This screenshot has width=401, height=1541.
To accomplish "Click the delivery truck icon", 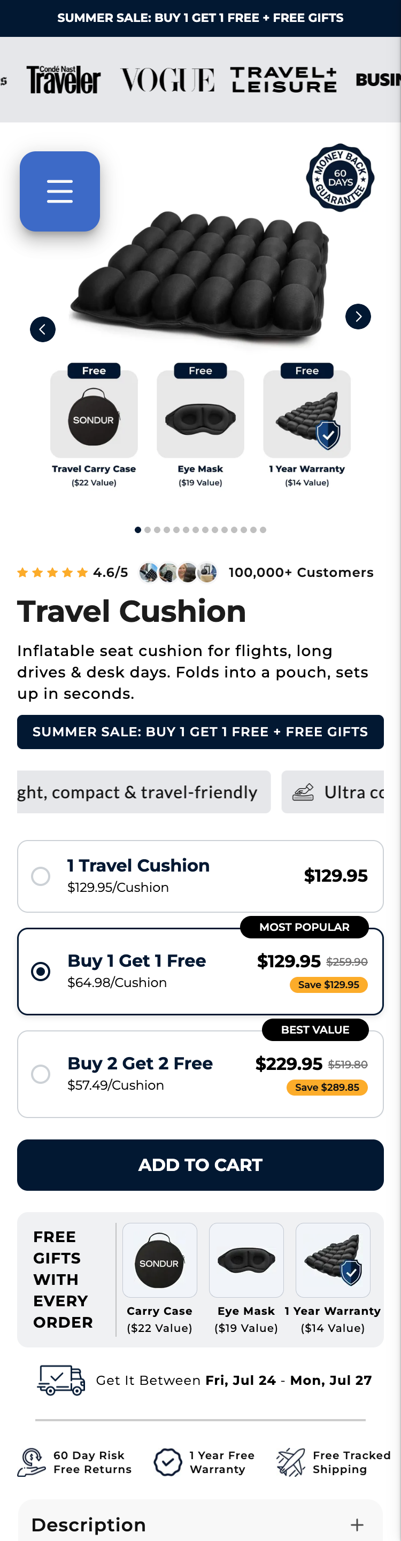I will [x=61, y=1380].
